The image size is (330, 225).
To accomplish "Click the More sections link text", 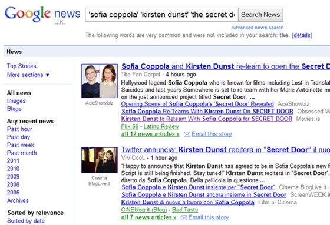I will tap(25, 75).
